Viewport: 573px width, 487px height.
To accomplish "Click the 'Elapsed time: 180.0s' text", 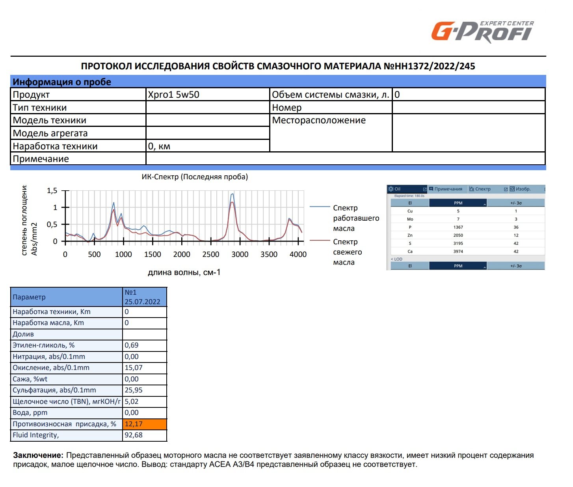I will [409, 196].
